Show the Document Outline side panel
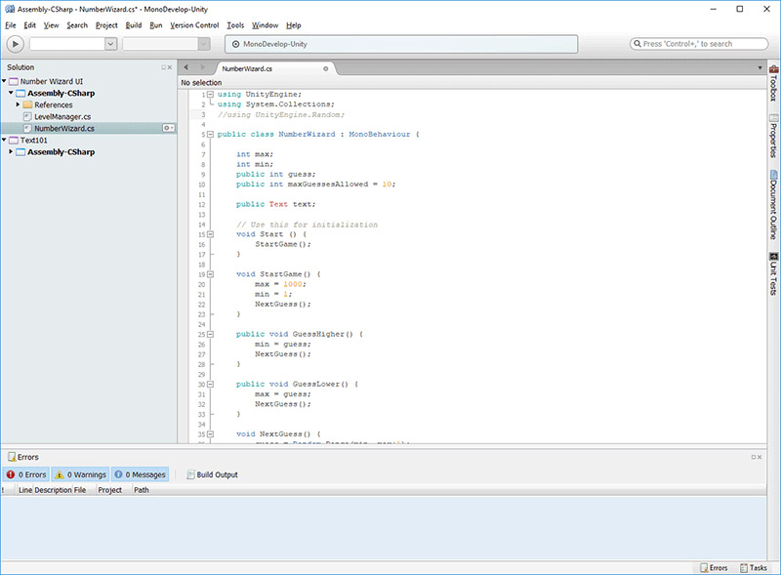Image resolution: width=781 pixels, height=575 pixels. tap(773, 204)
